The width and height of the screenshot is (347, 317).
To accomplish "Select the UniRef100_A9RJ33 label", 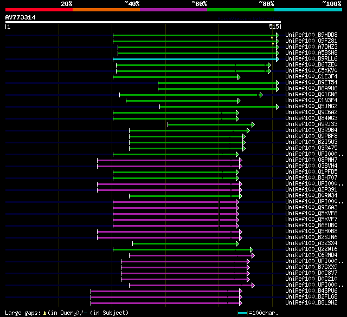I will click(x=311, y=124).
